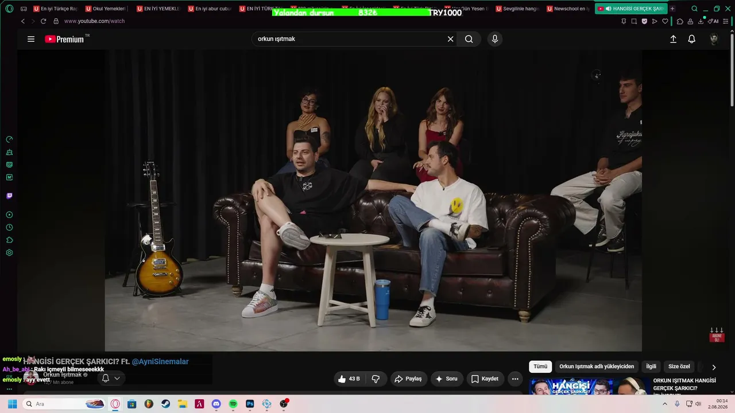Switch to 'En iyi abur cubur' tab
The width and height of the screenshot is (735, 413).
pyautogui.click(x=210, y=9)
